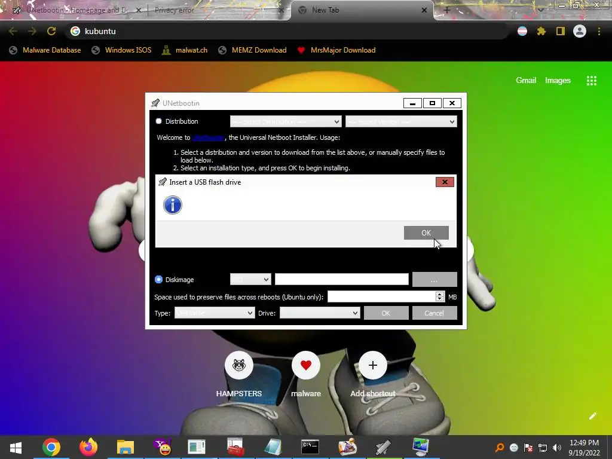This screenshot has width=612, height=459.
Task: Open the ISO disk image type dropdown
Action: pos(250,280)
